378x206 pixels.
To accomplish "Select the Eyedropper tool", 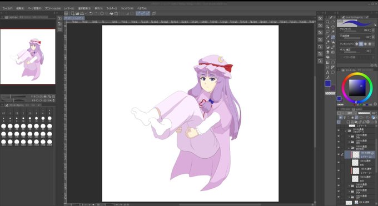I will [327, 37].
